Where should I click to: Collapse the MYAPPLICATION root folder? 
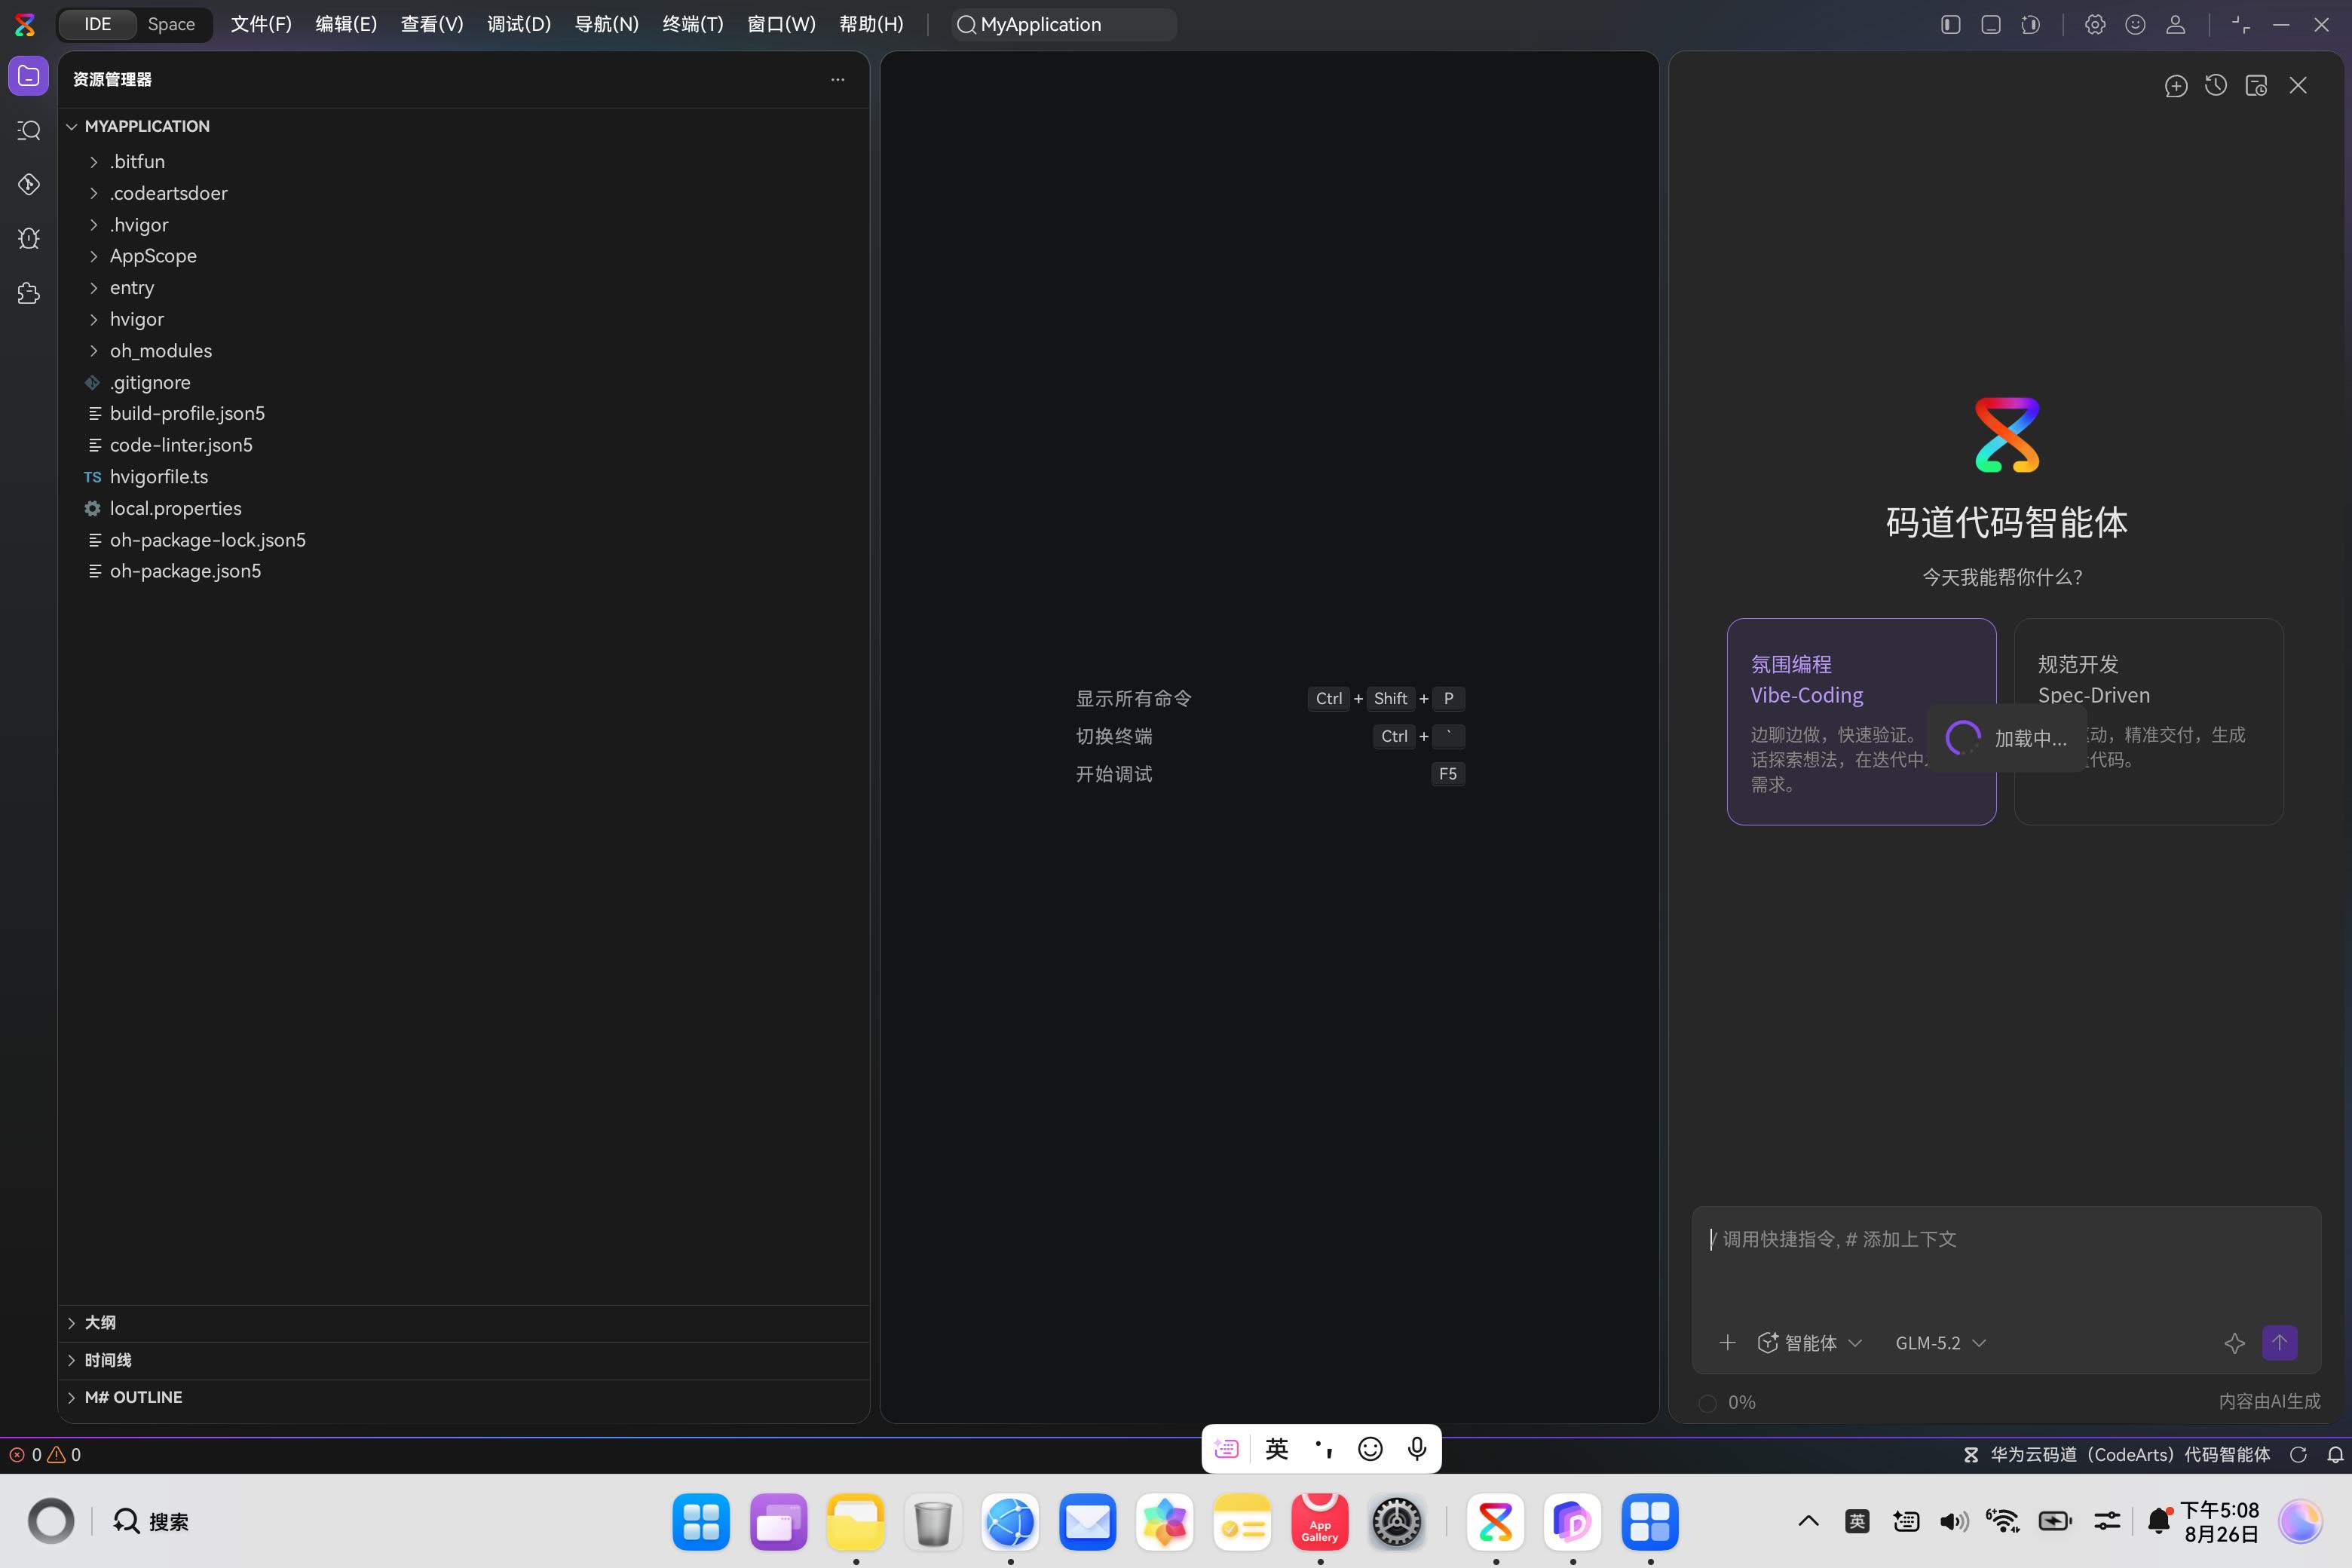pyautogui.click(x=464, y=126)
